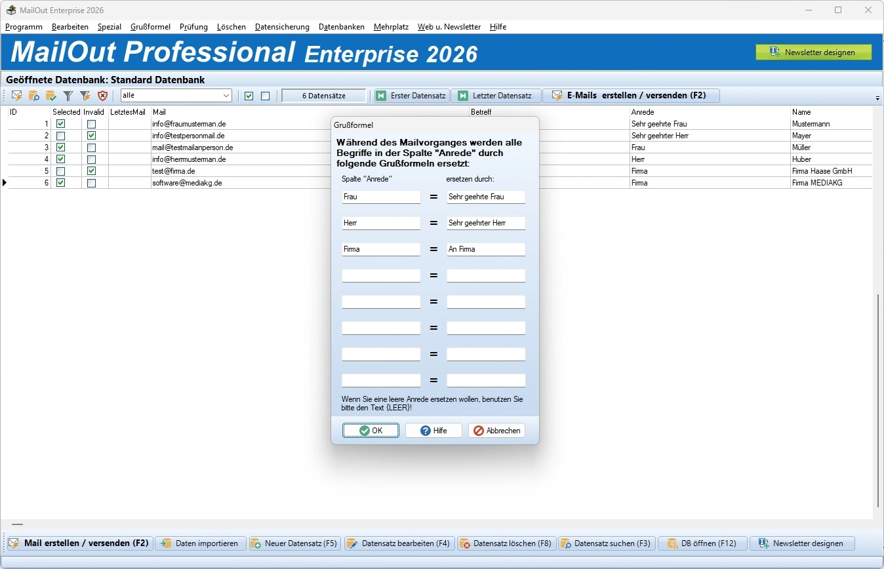Open the Grußformel menu
The image size is (884, 569).
click(150, 27)
